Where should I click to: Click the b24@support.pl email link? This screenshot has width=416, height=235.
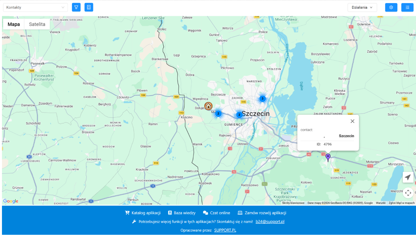pyautogui.click(x=270, y=222)
